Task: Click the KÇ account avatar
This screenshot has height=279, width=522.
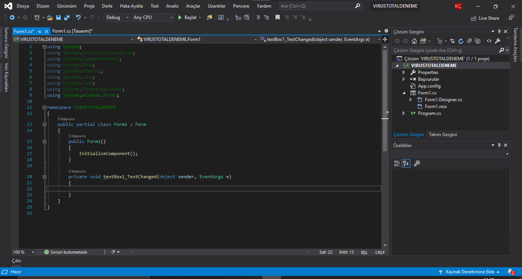Action: [x=458, y=6]
